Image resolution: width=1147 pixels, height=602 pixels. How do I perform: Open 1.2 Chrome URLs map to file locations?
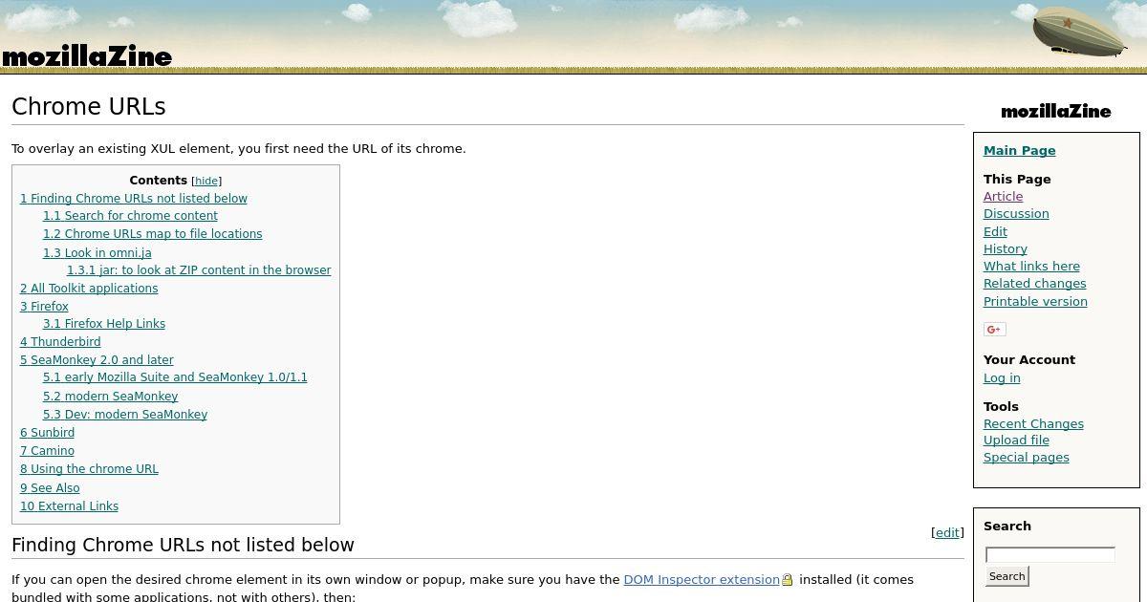pyautogui.click(x=152, y=234)
